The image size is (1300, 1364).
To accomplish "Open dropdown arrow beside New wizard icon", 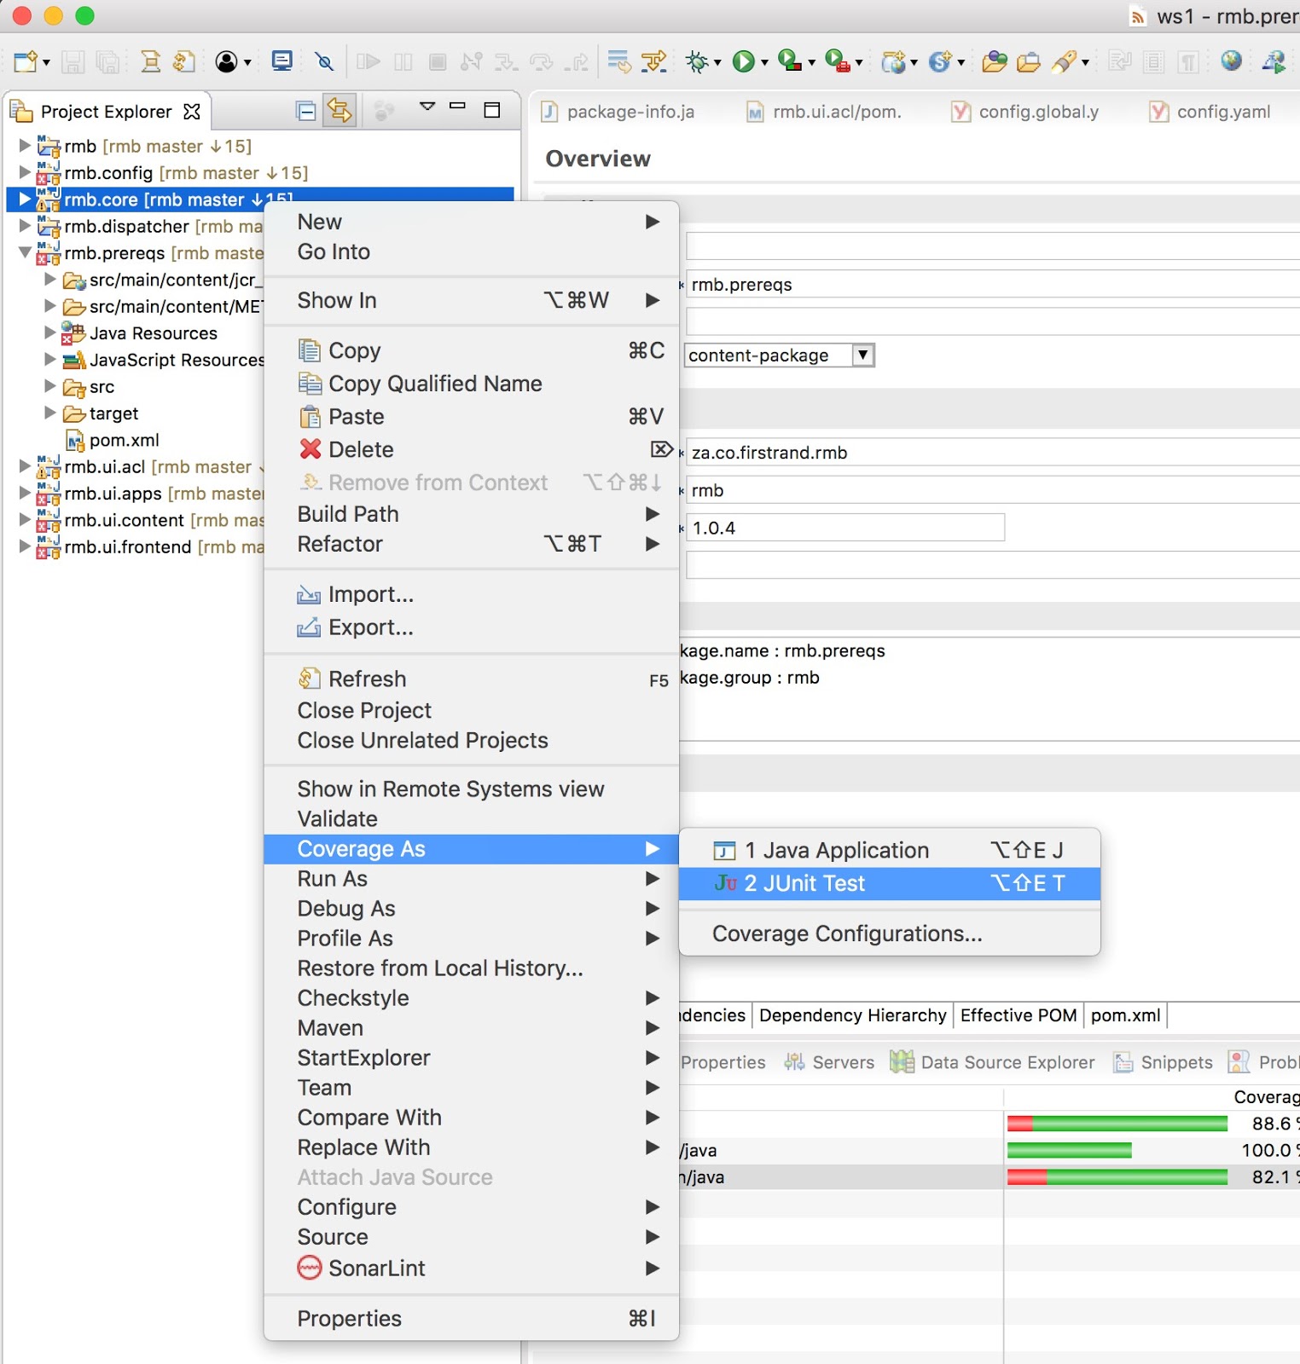I will click(x=46, y=62).
